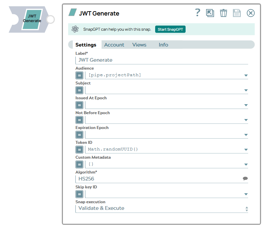263x225 pixels.
Task: Click the save disk icon
Action: pyautogui.click(x=237, y=13)
